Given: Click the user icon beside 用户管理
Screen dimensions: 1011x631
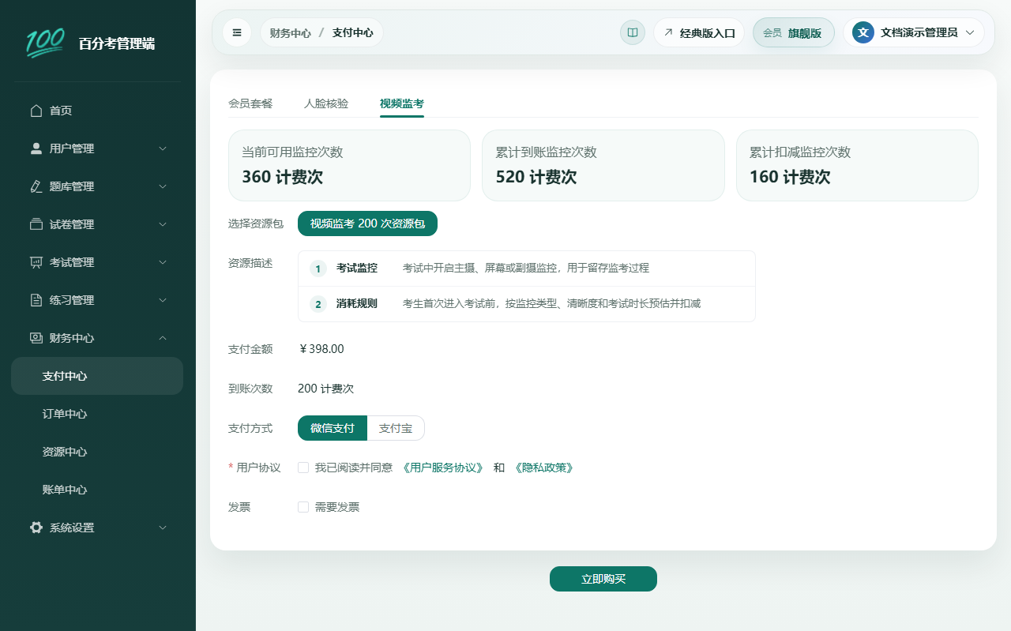Looking at the screenshot, I should [x=36, y=148].
